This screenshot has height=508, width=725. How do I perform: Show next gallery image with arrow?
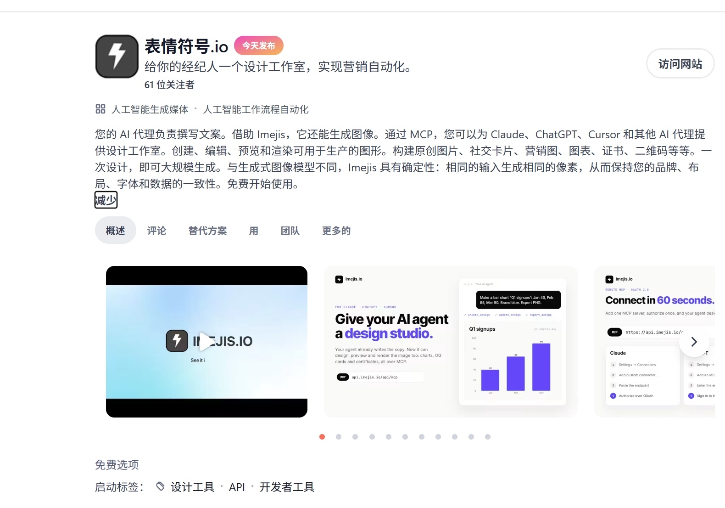coord(694,341)
